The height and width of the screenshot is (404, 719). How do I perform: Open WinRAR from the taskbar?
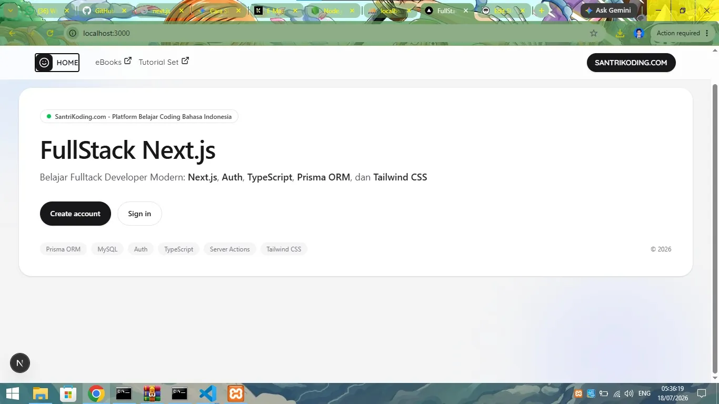click(x=152, y=393)
